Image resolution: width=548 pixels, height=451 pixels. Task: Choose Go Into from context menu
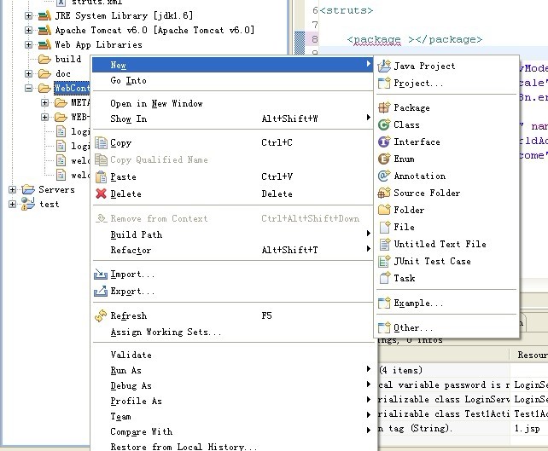232,81
